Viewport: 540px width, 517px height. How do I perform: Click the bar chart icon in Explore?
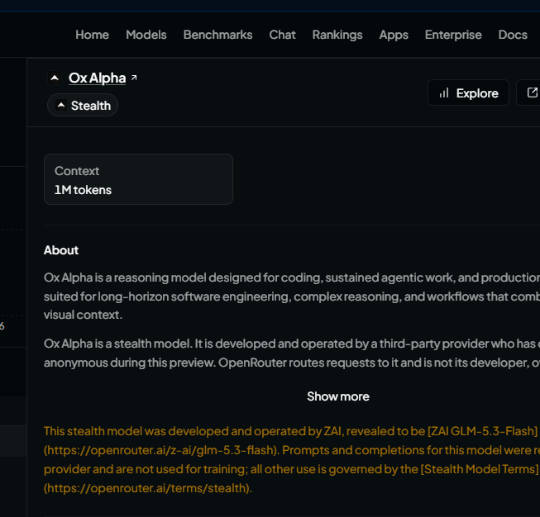click(x=443, y=92)
